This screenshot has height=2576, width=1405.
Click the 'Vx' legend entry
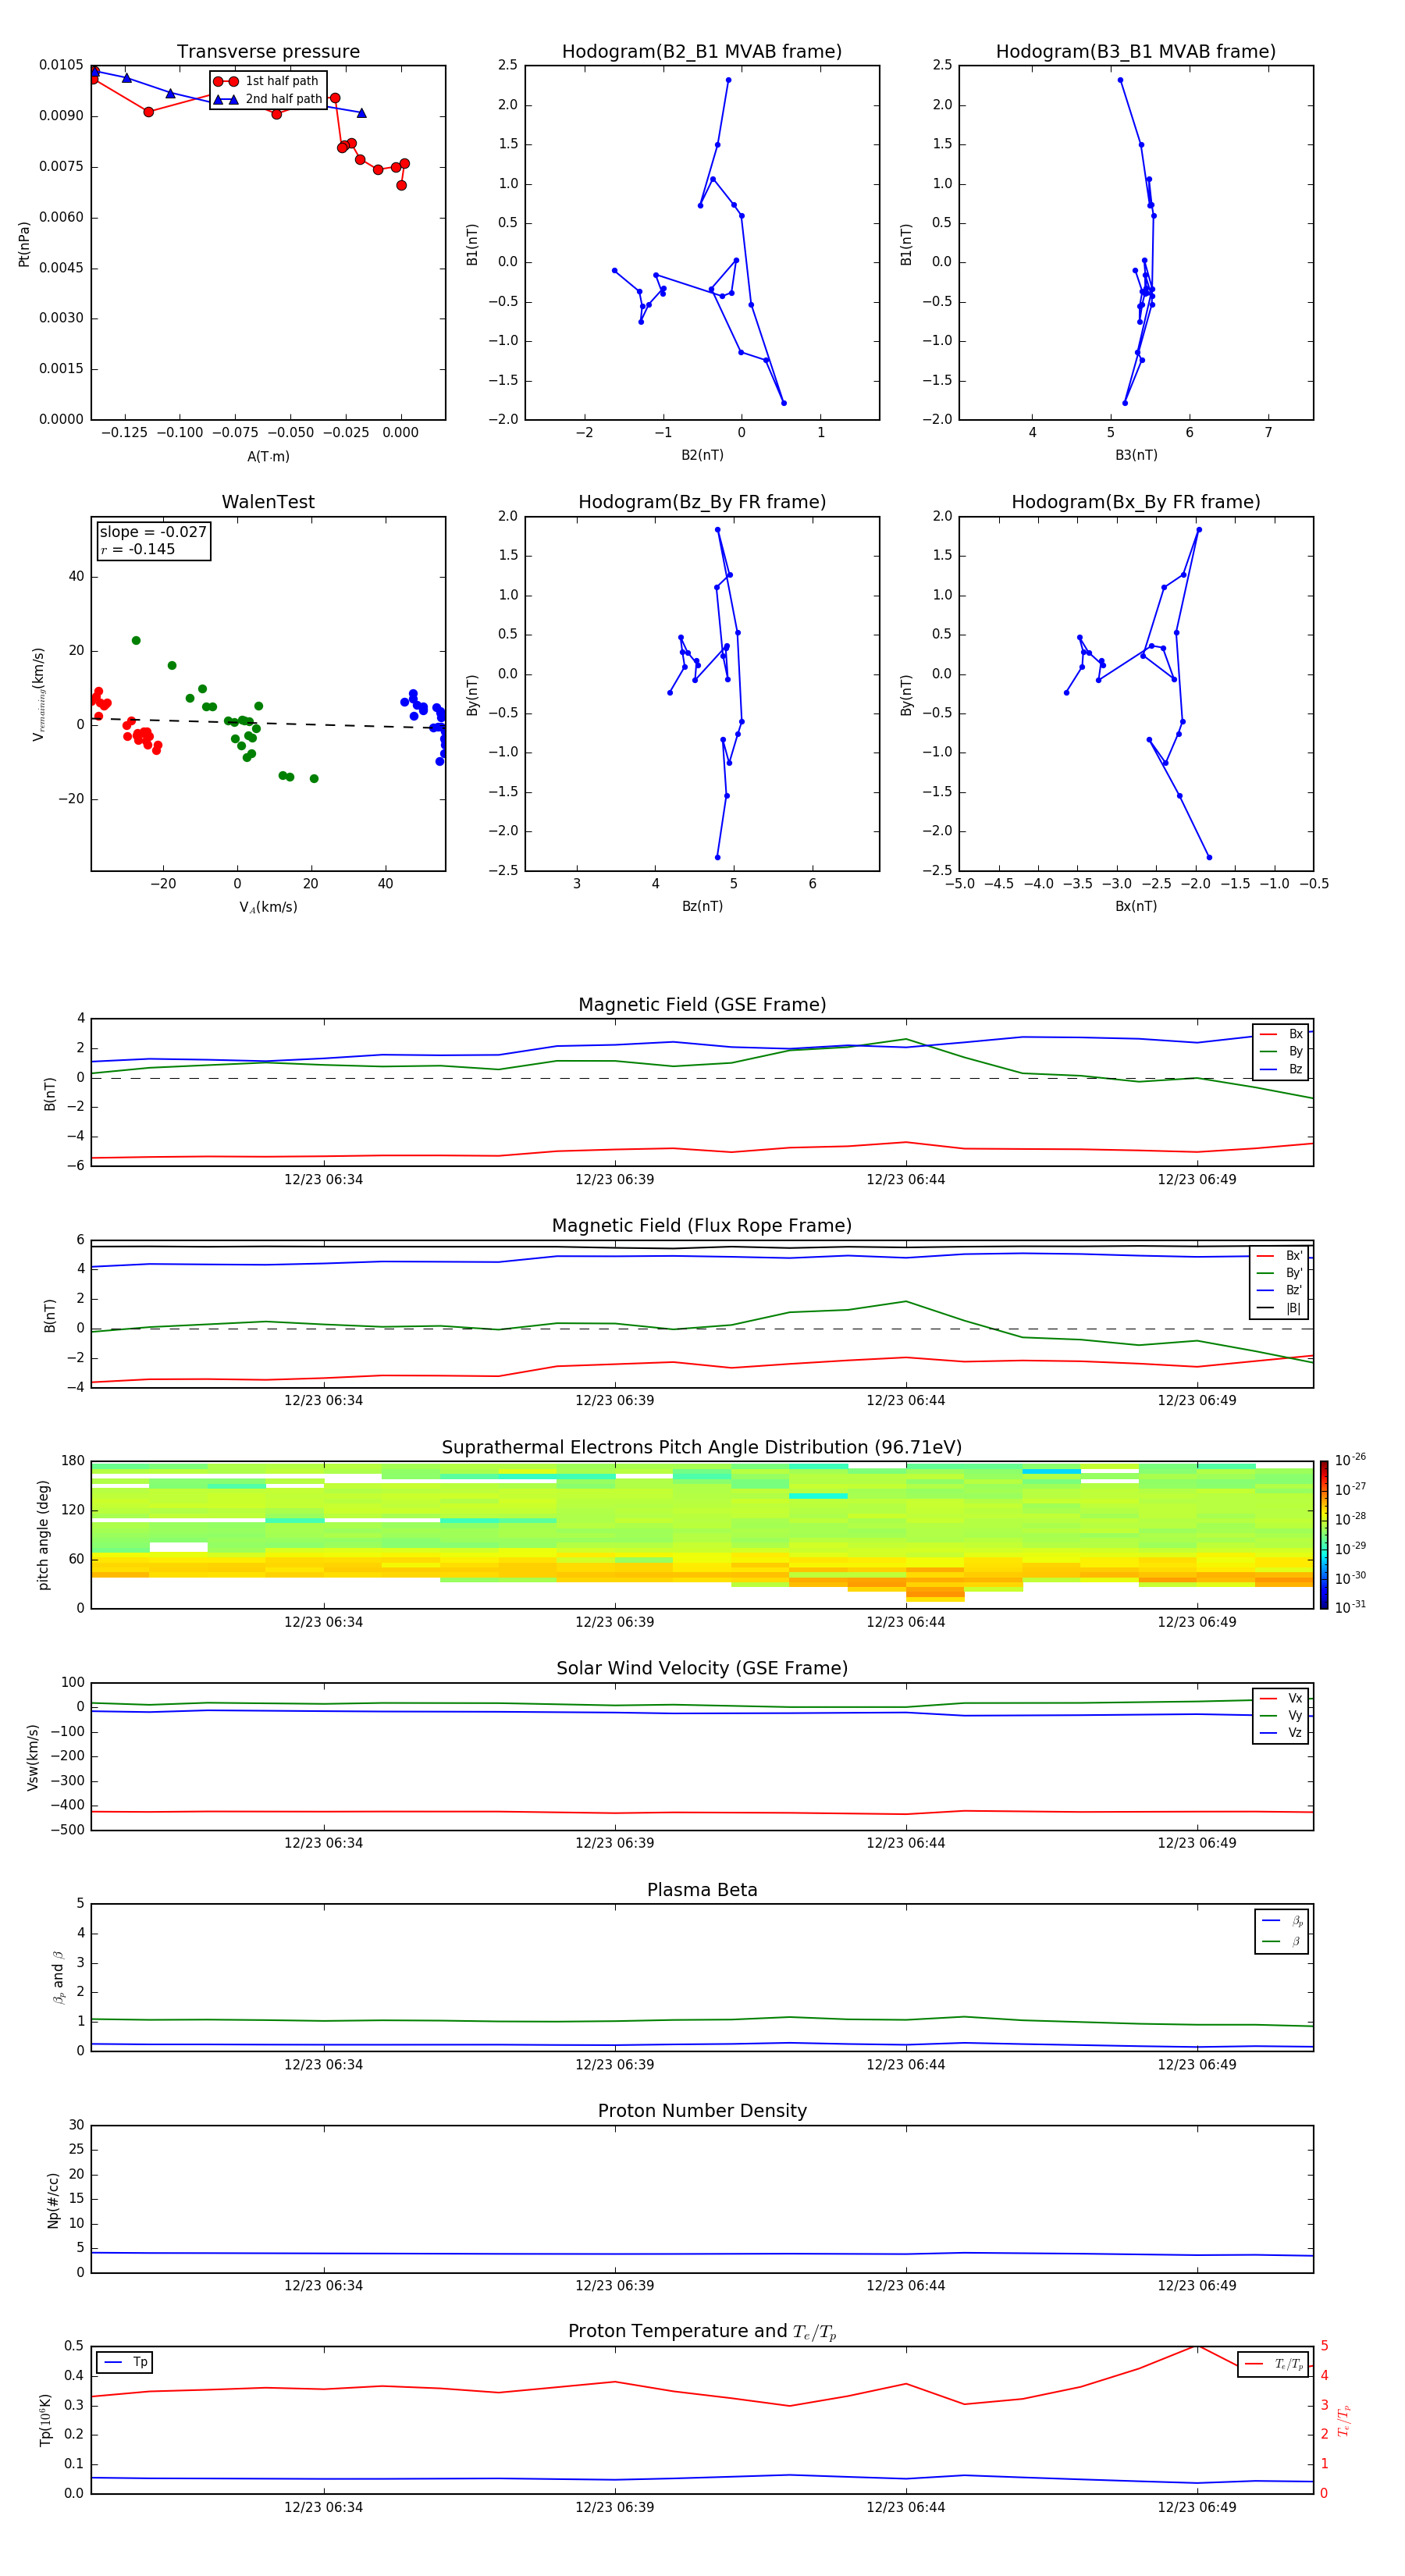click(1281, 1698)
